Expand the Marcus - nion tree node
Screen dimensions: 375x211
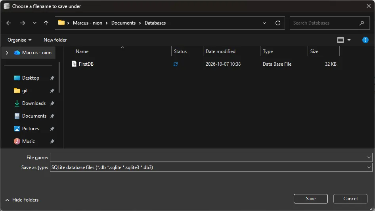[x=7, y=53]
